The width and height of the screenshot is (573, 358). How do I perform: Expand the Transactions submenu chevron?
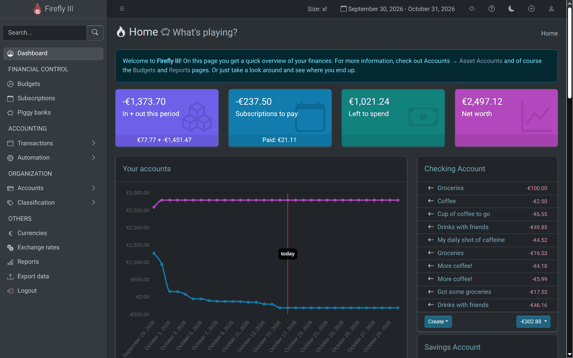(94, 143)
